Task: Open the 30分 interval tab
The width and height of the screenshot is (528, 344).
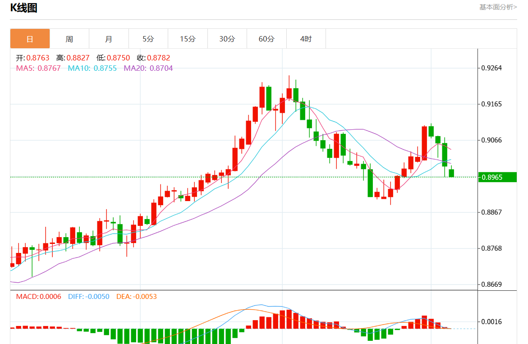Action: point(227,39)
